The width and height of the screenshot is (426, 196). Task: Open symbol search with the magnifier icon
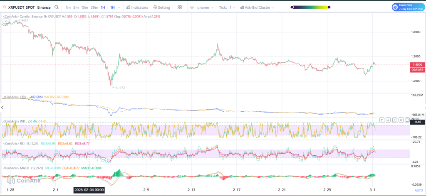[x=56, y=7]
